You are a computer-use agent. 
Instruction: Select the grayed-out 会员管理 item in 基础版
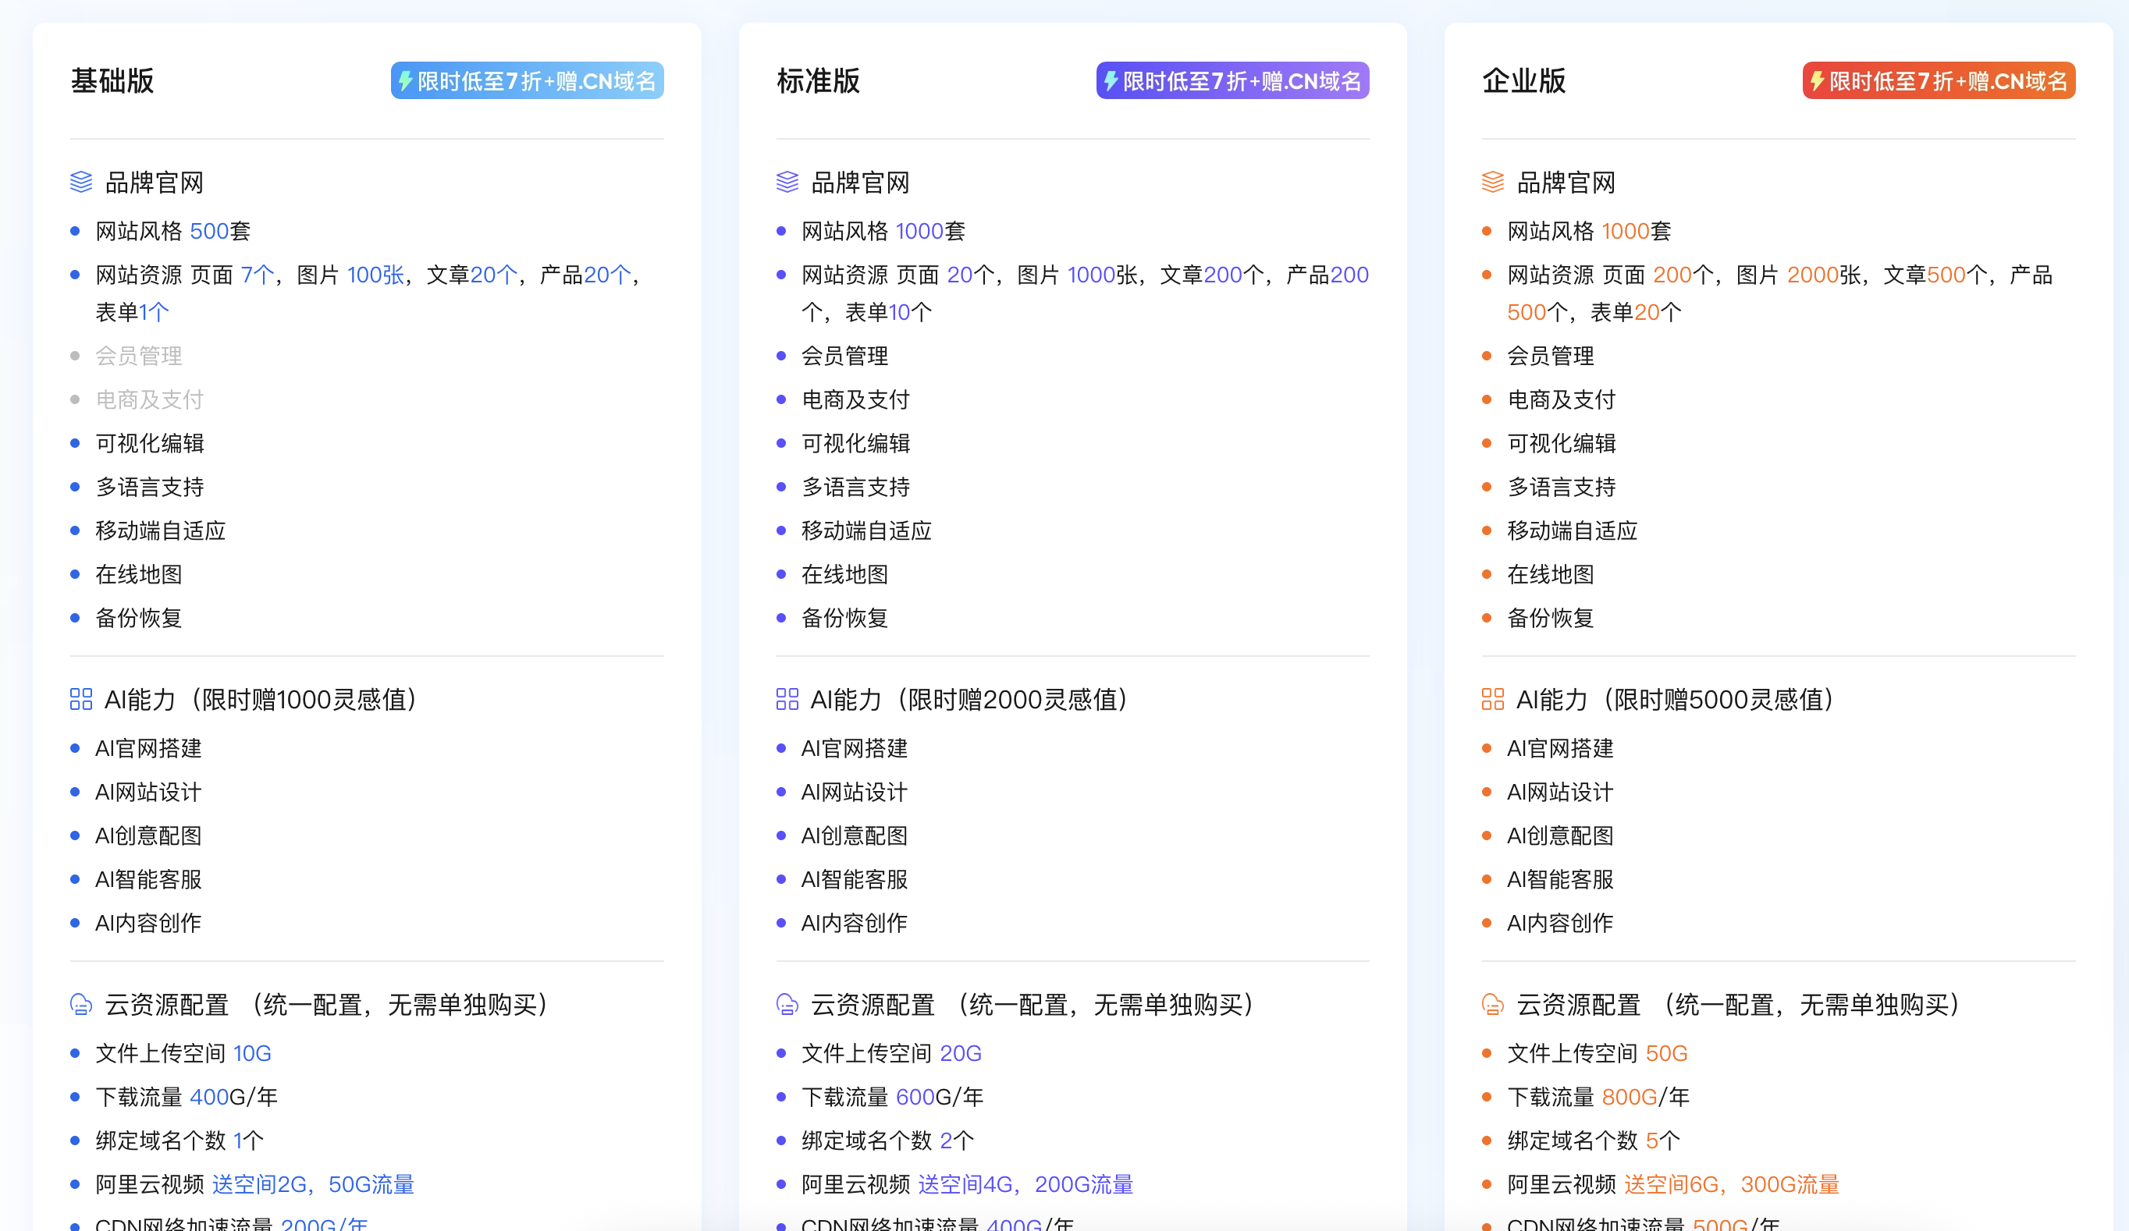pos(140,356)
